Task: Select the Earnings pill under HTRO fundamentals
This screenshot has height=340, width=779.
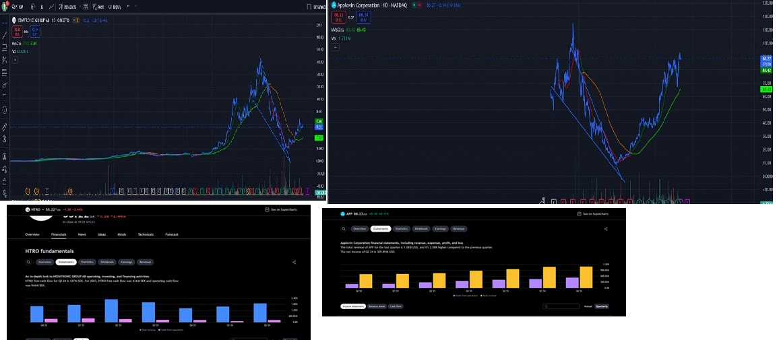Action: [126, 262]
